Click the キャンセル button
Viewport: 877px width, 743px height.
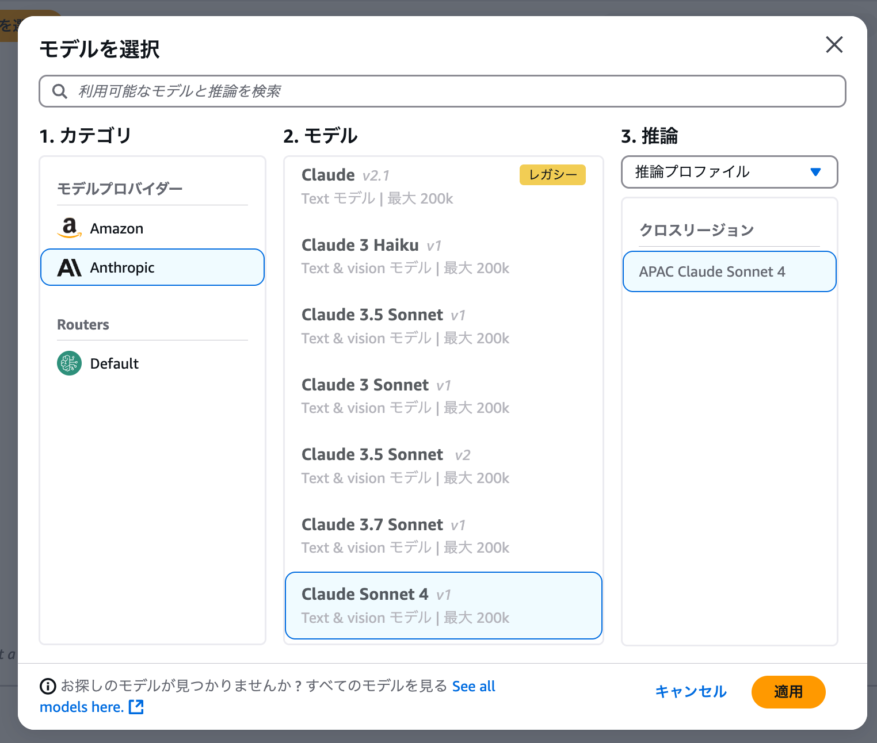click(691, 691)
